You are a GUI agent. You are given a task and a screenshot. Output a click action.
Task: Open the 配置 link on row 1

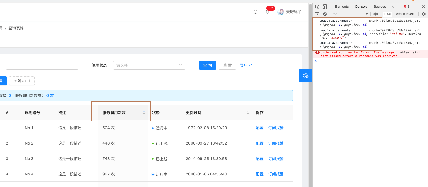click(260, 128)
